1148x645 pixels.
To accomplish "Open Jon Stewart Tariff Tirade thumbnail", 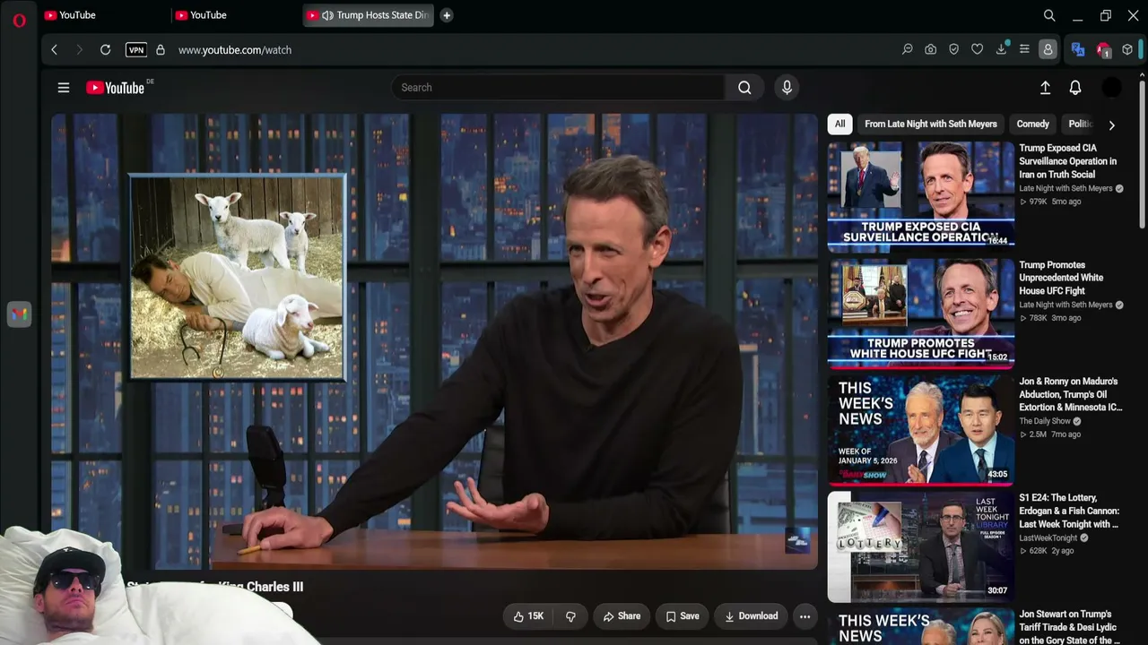I will 921,626.
